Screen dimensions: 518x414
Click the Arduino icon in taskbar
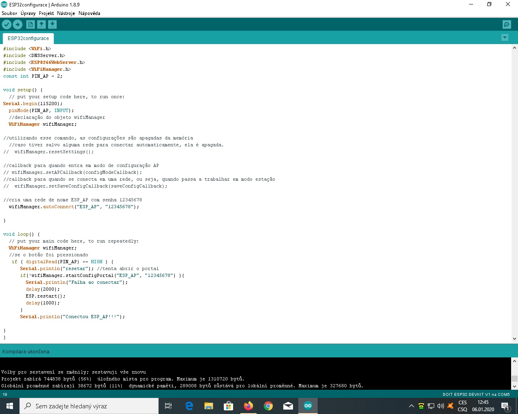point(308,406)
